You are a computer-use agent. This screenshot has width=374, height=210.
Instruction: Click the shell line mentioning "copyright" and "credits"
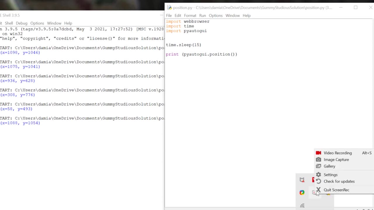click(82, 38)
